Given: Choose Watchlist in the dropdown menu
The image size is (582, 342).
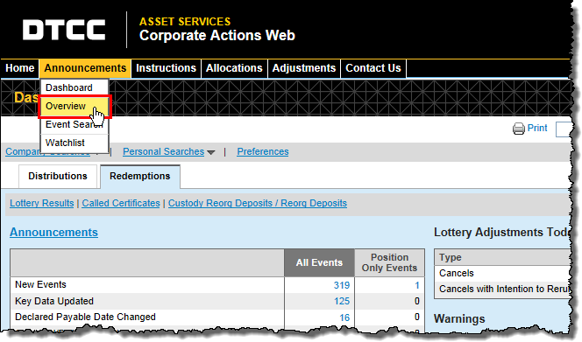Looking at the screenshot, I should (75, 143).
